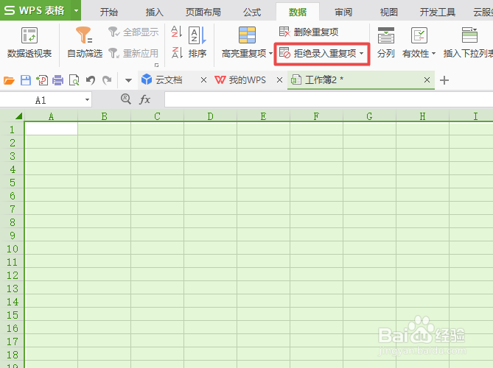493x368 pixels.
Task: Expand the quick access toolbar dropdown
Action: click(128, 81)
